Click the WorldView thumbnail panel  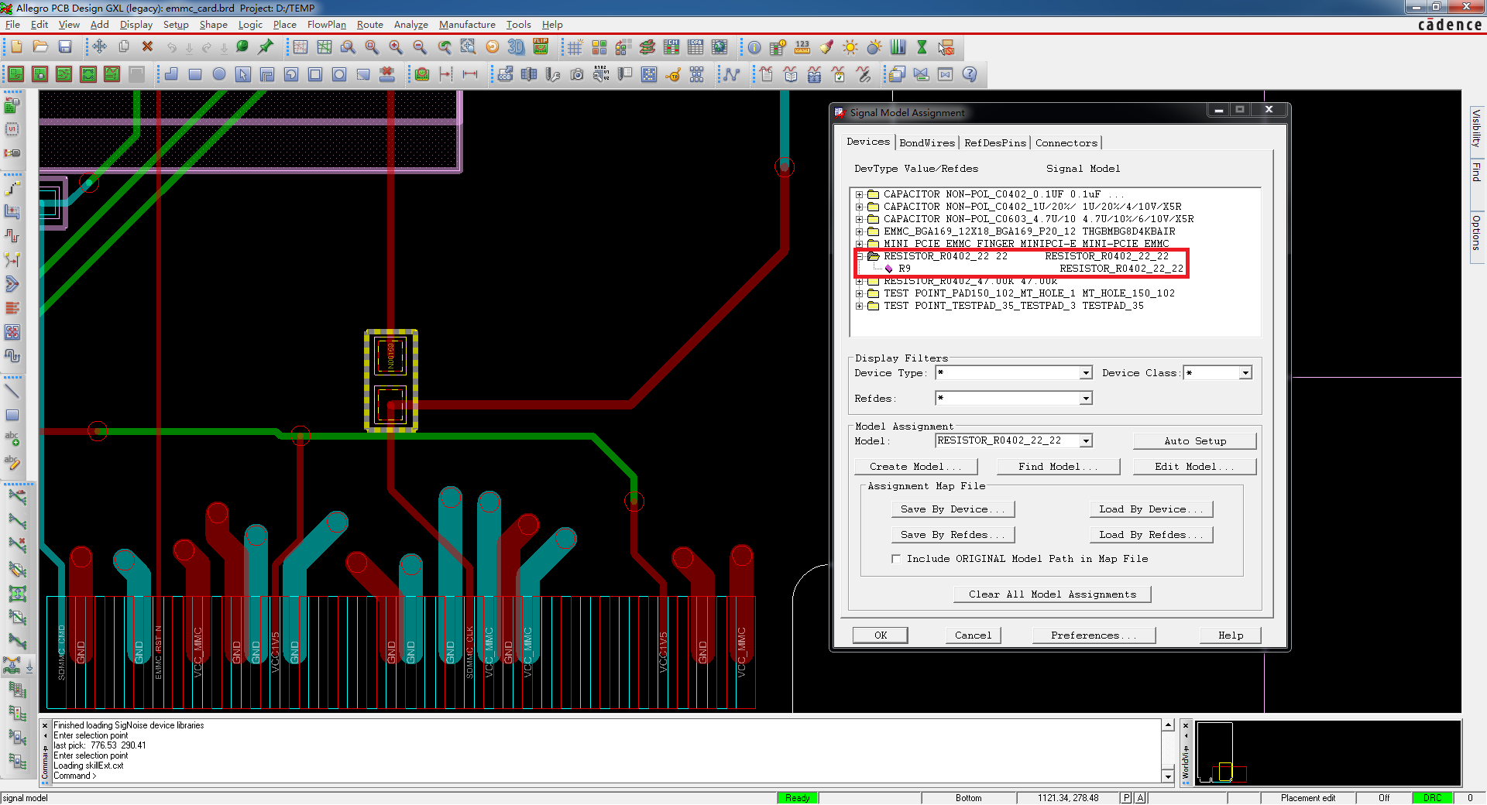[x=1327, y=753]
